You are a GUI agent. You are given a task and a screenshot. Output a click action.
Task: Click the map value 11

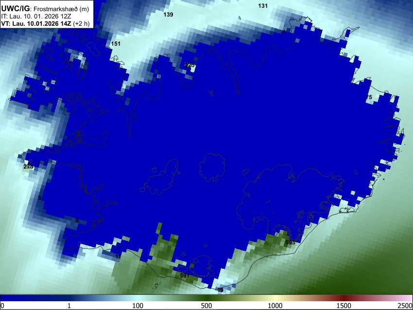click(118, 257)
